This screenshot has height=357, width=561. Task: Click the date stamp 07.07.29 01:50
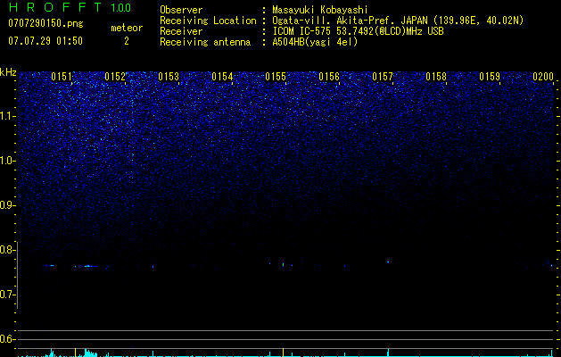[45, 41]
